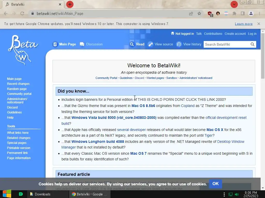
Task: Open the Chrome three-dot menu
Action: tap(259, 13)
